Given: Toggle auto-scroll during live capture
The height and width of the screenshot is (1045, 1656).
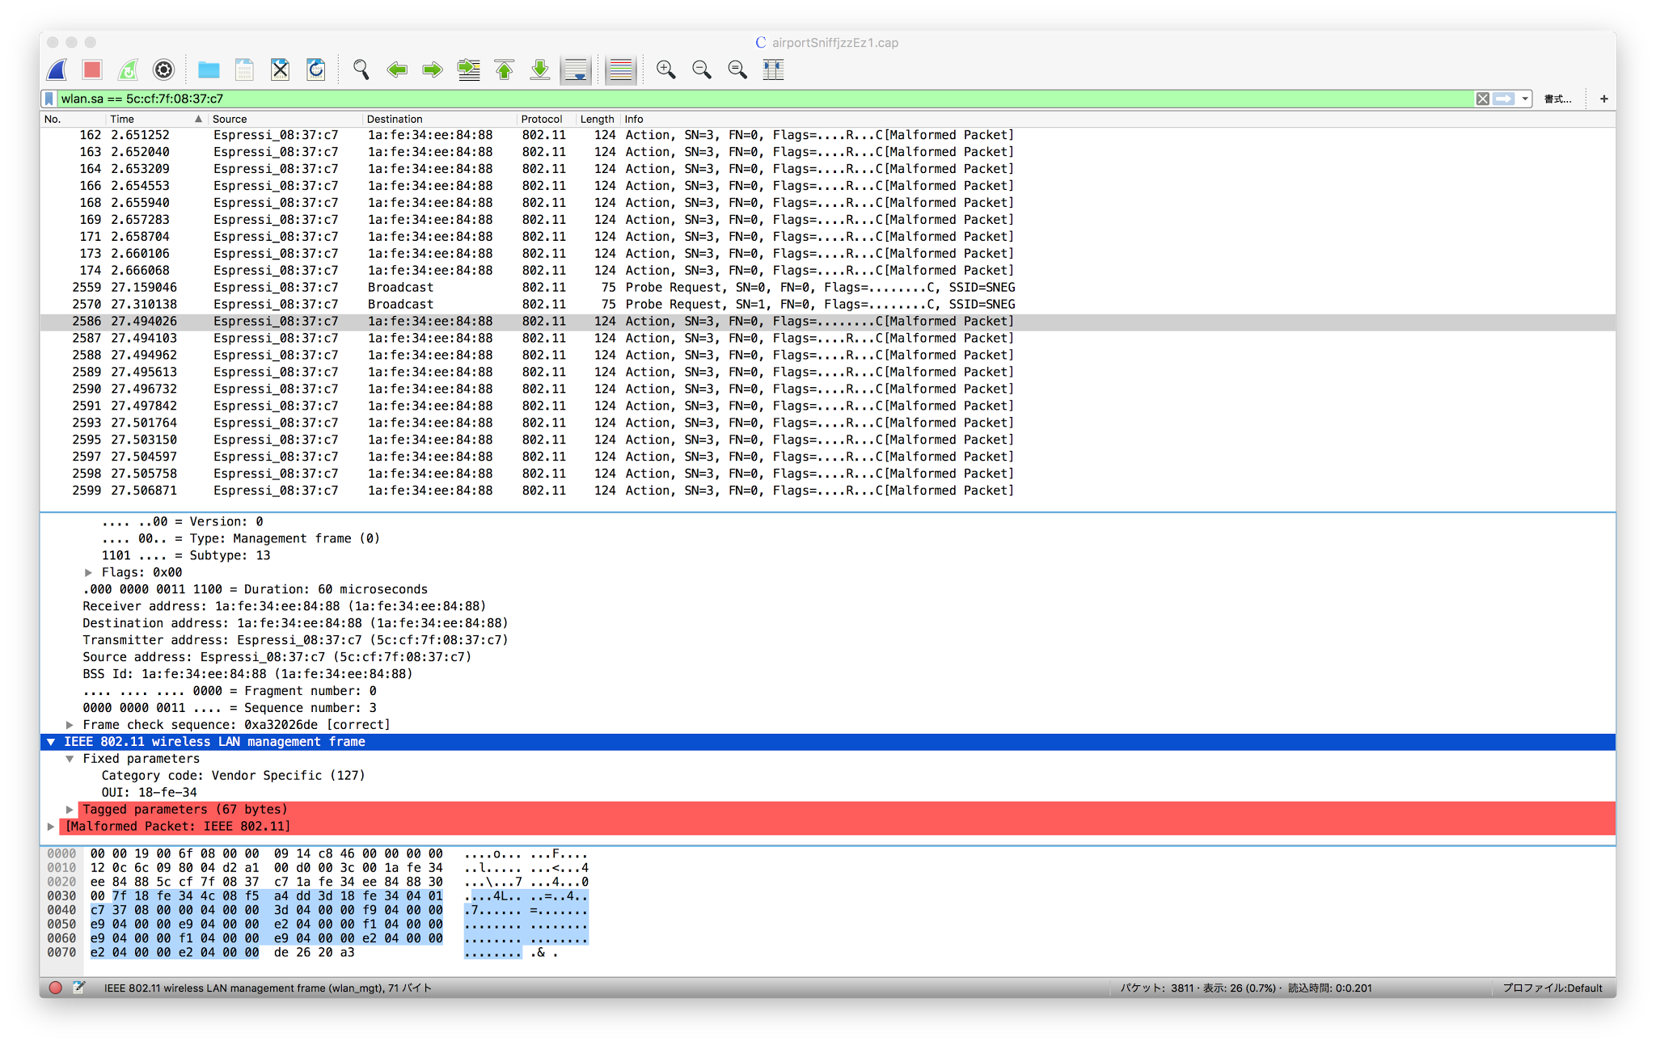Looking at the screenshot, I should (x=576, y=70).
